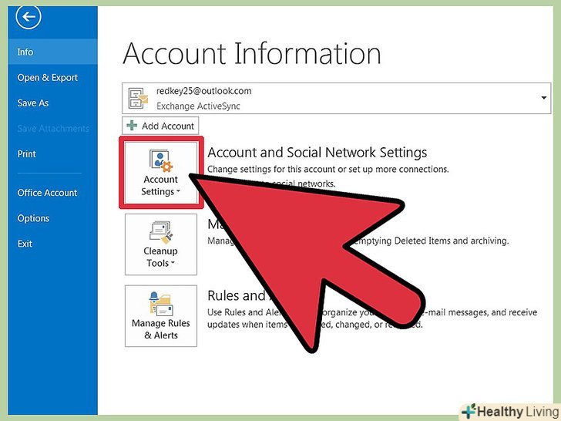Image resolution: width=561 pixels, height=421 pixels.
Task: Click the redkey25@outlook.com account icon
Action: [x=138, y=98]
